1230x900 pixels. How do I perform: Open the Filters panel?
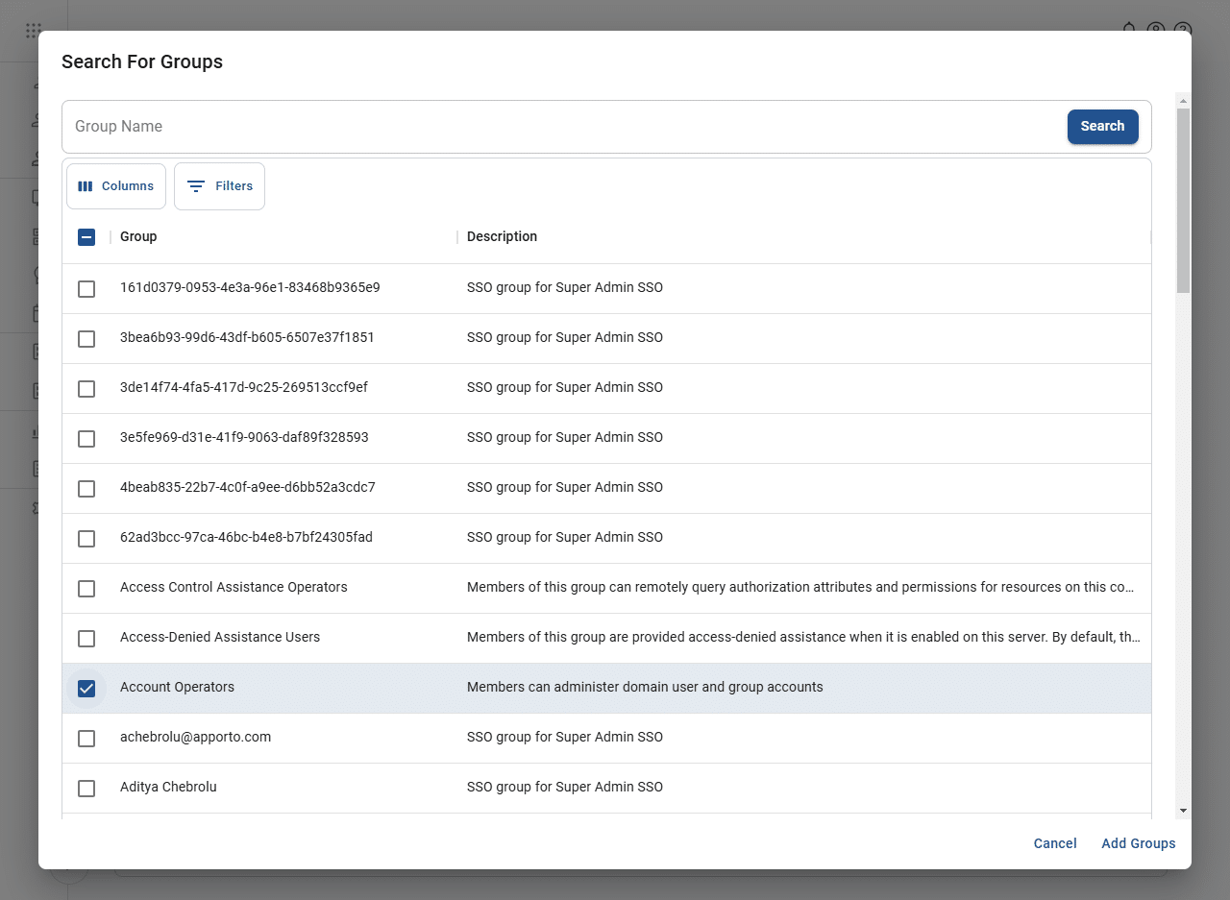(x=219, y=186)
